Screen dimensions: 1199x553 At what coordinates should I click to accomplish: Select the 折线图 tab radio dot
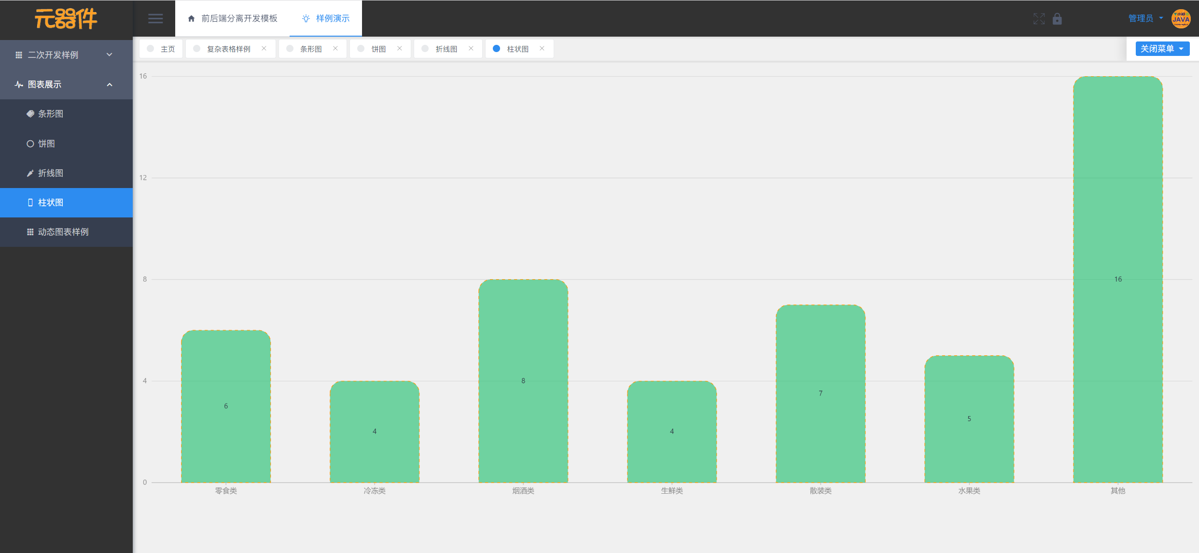click(x=425, y=49)
